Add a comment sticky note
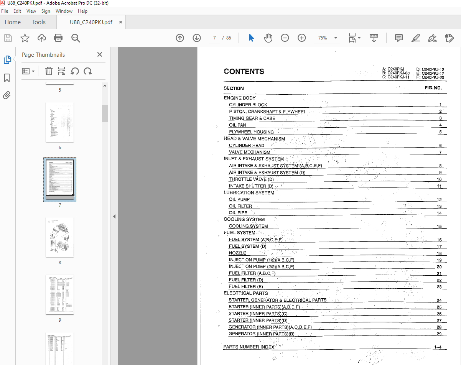This screenshot has height=365, width=461. [399, 38]
